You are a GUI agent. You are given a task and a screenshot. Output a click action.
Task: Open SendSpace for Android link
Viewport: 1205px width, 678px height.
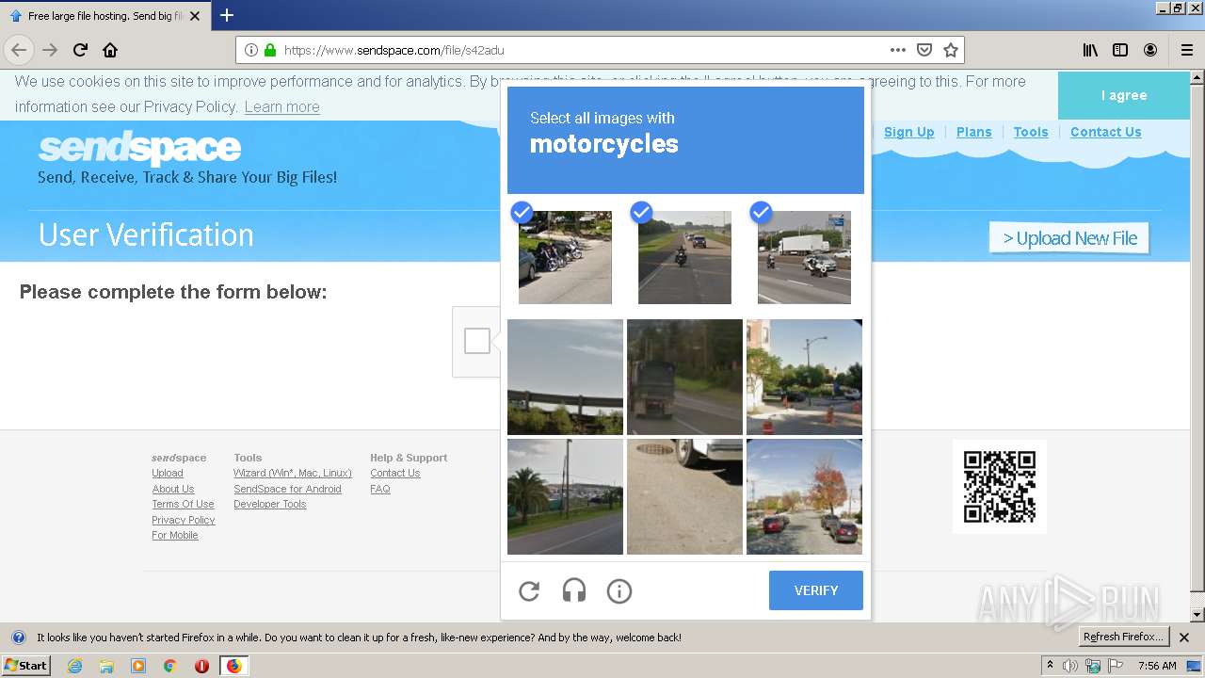[x=287, y=489]
